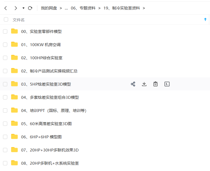Screen dimensions: 210x171
Task: Toggle the select-all checkbox beside 文件名
Action: point(6,19)
